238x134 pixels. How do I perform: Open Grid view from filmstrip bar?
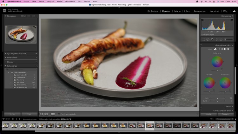(x=13, y=119)
